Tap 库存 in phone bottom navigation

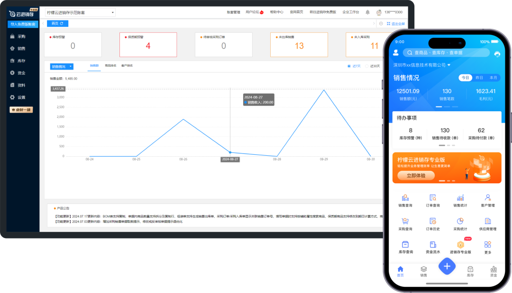coord(470,271)
